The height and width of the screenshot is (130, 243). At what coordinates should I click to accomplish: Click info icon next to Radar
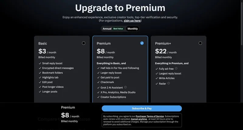pos(169,83)
